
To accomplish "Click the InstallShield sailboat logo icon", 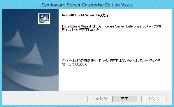I will point(44,19).
